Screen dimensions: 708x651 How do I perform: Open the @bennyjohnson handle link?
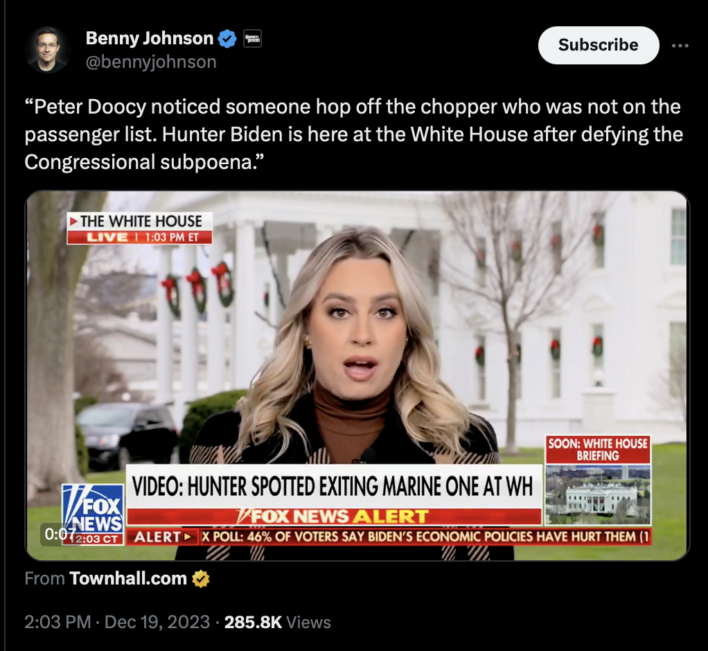tap(151, 62)
